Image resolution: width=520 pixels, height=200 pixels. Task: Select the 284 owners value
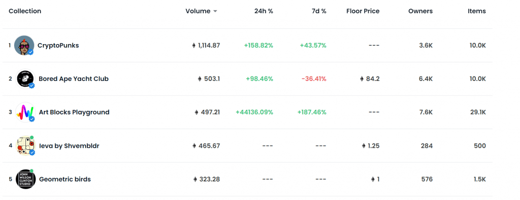427,146
